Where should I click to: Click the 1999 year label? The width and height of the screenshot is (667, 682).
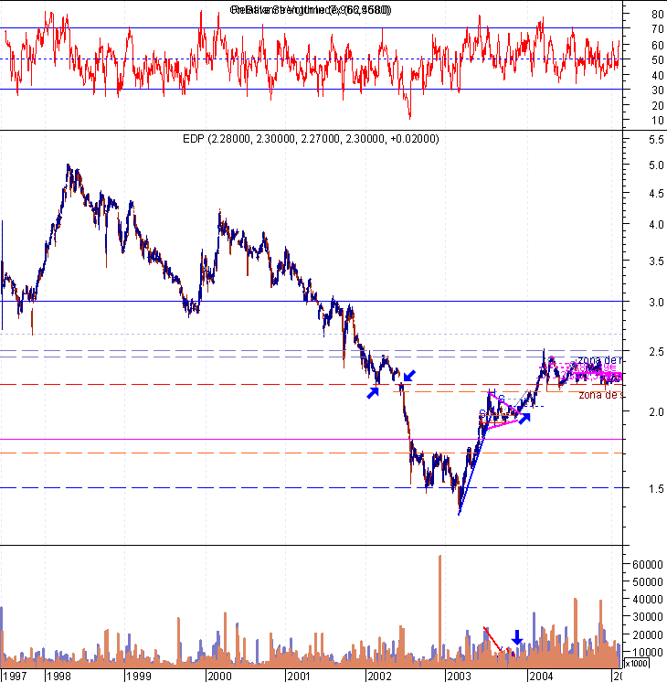click(x=139, y=676)
